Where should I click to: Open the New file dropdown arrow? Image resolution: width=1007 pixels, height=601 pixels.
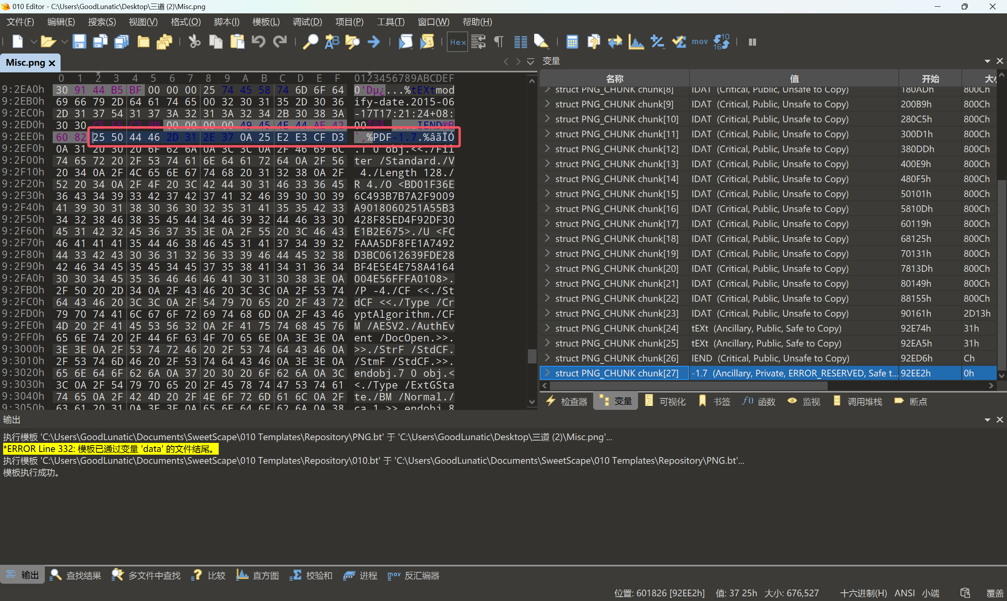coord(33,42)
